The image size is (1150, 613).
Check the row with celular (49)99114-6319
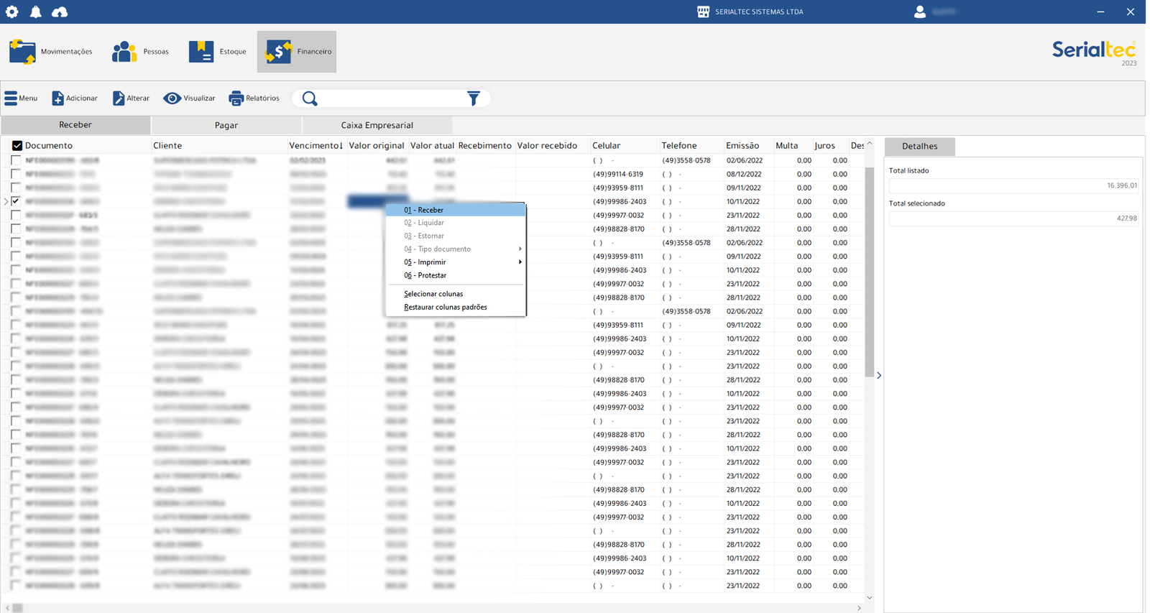pos(16,174)
